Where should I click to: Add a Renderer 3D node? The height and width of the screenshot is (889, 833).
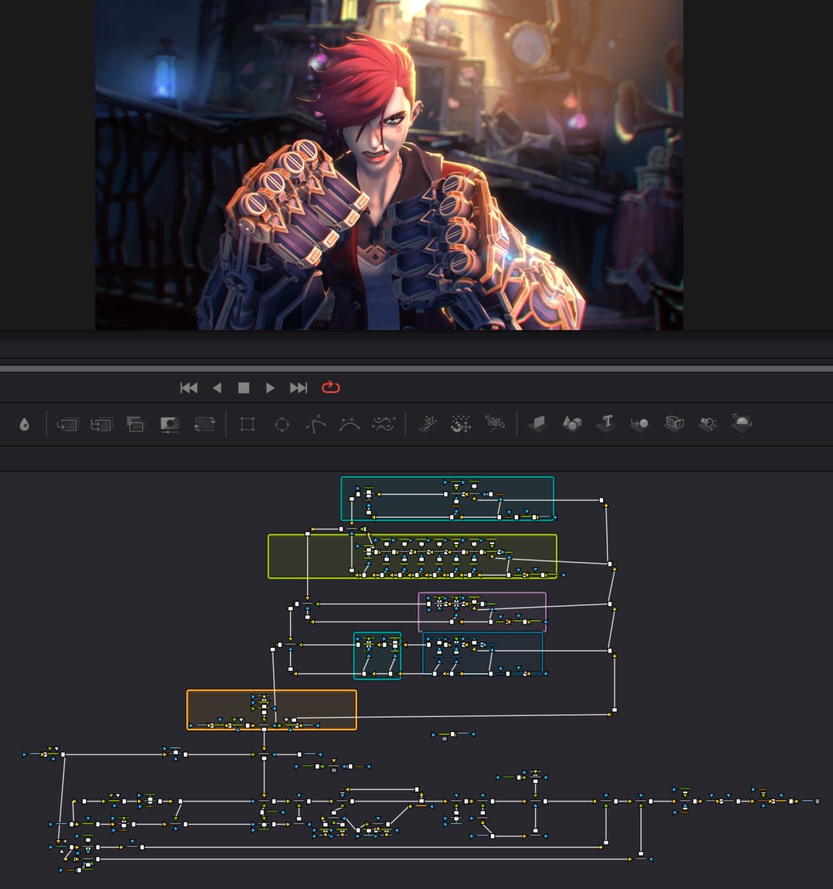click(742, 422)
